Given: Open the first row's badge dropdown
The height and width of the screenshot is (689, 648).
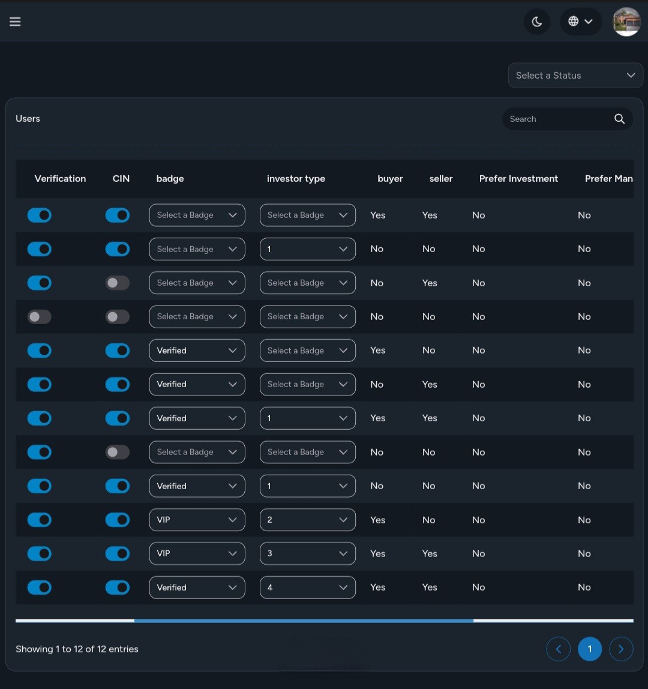Looking at the screenshot, I should point(197,215).
